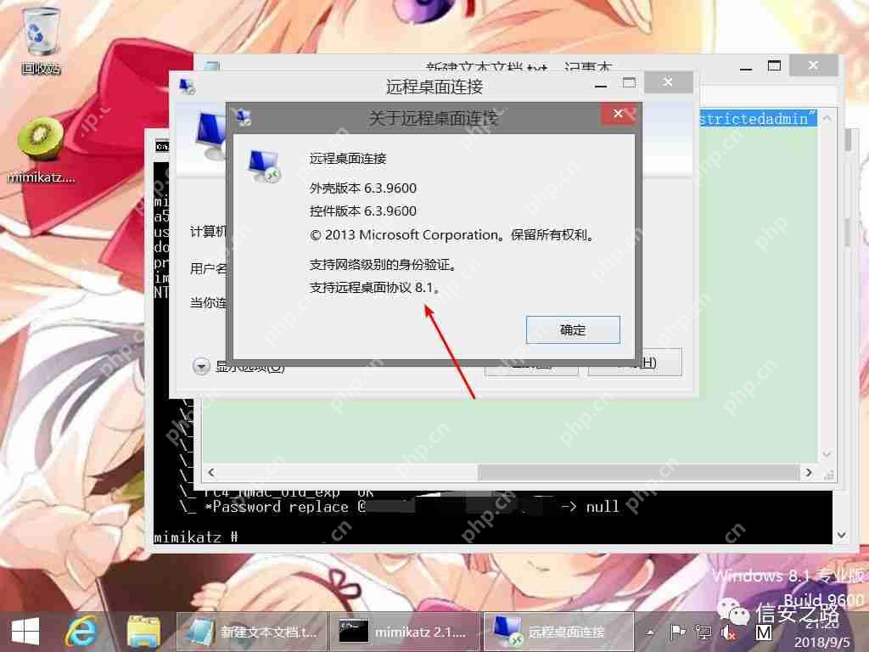Open Action Center flag tray icon
Image resolution: width=869 pixels, height=652 pixels.
tap(677, 632)
